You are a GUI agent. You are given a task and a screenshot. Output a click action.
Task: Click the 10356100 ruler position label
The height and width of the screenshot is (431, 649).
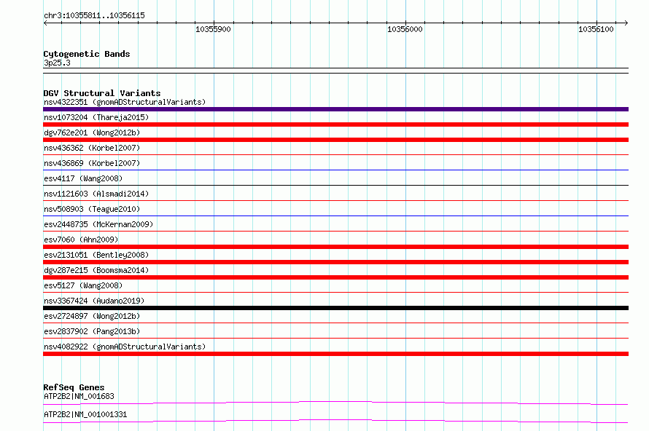click(596, 29)
